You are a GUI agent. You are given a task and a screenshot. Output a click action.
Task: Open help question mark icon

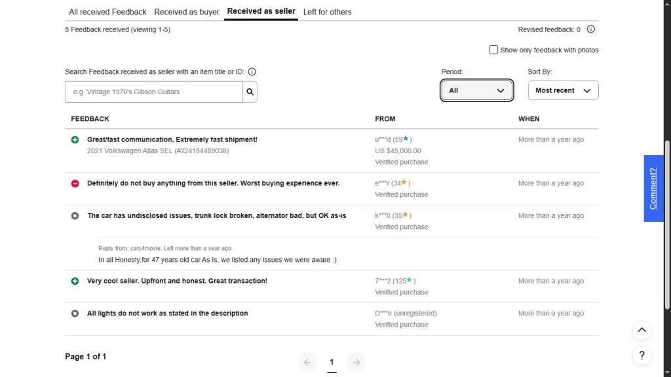(642, 356)
